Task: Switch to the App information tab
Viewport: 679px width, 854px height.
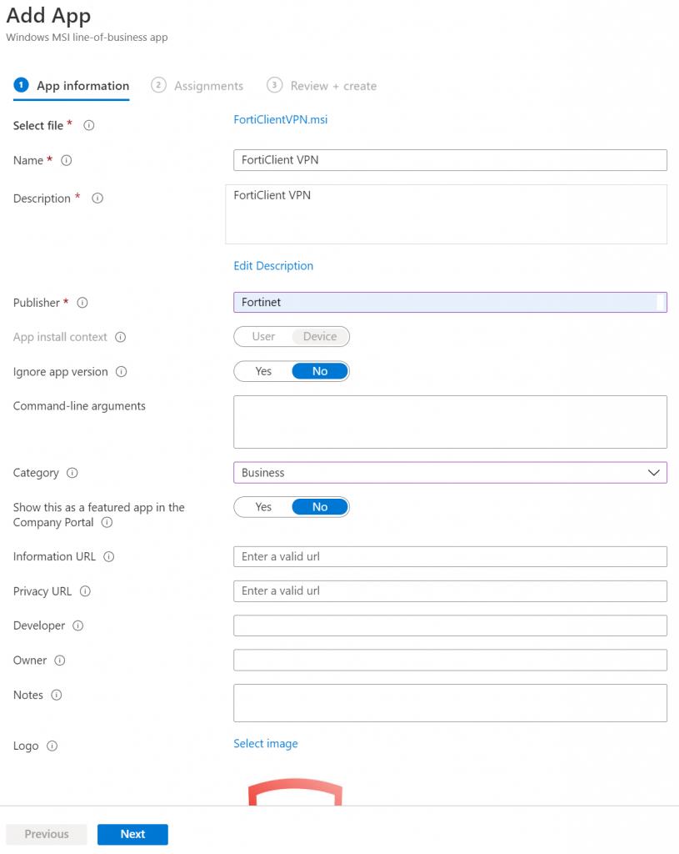Action: 72,86
